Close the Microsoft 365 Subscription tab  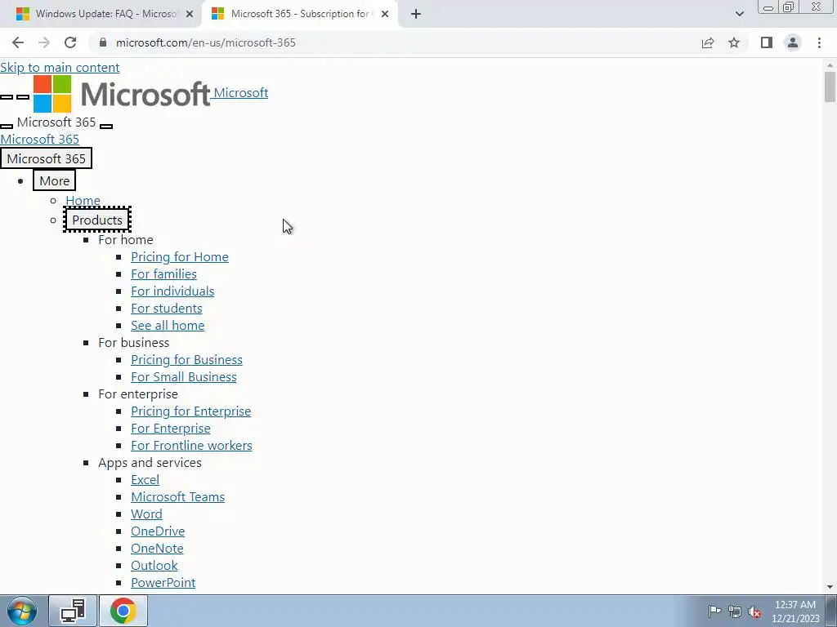point(385,14)
